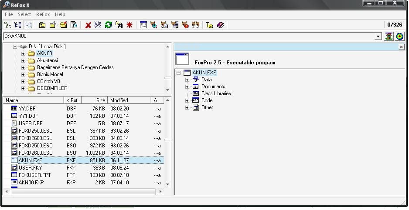The width and height of the screenshot is (409, 210).
Task: Click the D:\AKN00 path input field
Action: click(189, 36)
